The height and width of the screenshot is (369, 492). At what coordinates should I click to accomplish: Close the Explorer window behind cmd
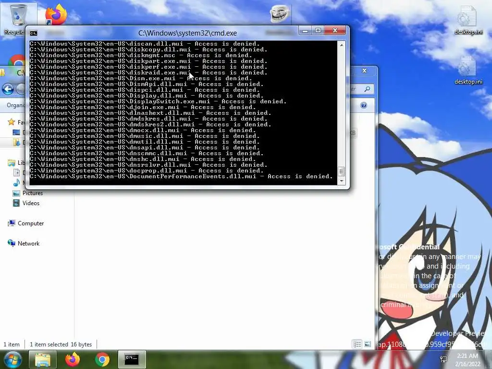click(364, 71)
